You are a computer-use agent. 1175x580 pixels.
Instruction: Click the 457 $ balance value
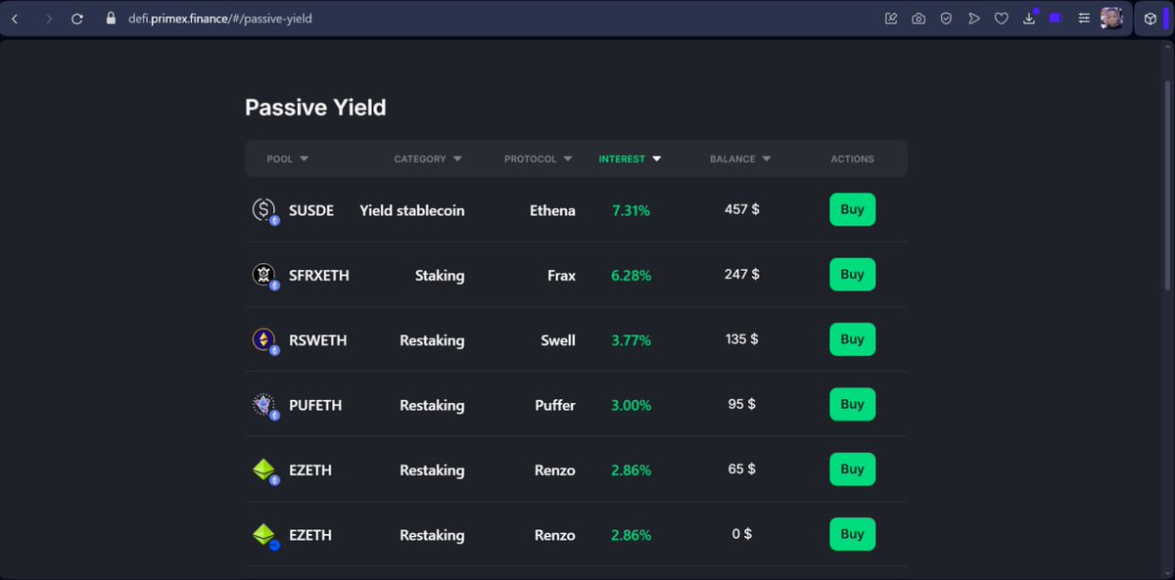click(741, 209)
